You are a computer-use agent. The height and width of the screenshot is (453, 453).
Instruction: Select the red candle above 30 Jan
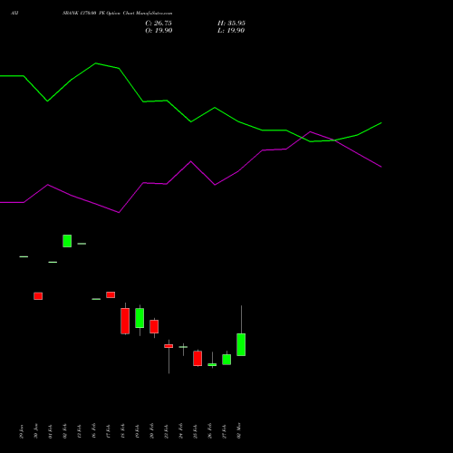(38, 296)
